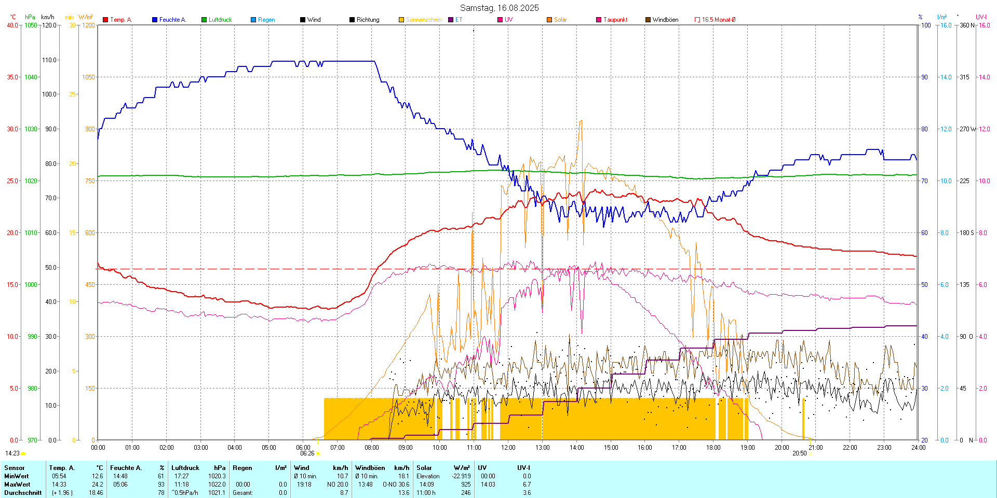Click the brown Windböen legend square

pyautogui.click(x=648, y=20)
